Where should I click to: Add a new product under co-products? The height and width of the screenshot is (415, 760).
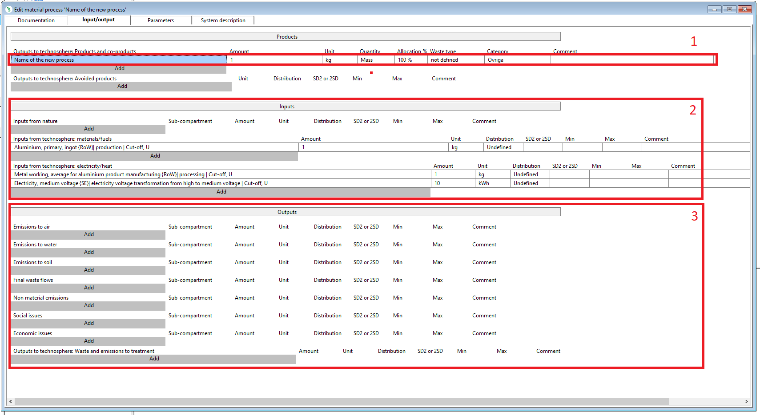pos(119,69)
